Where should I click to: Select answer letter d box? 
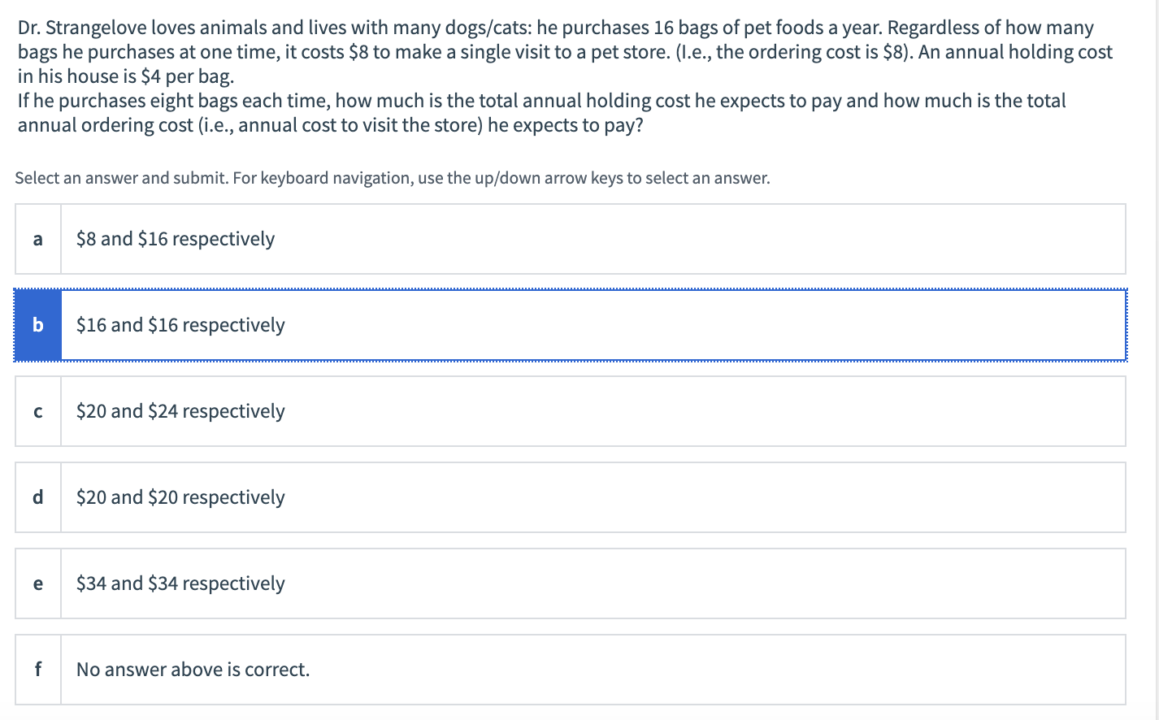click(x=38, y=497)
